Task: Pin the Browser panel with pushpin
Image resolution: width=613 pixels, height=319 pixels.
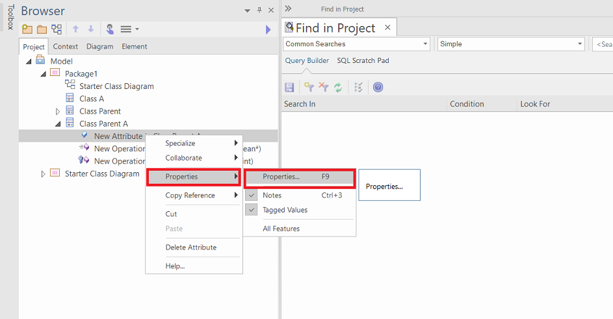Action: click(x=259, y=10)
